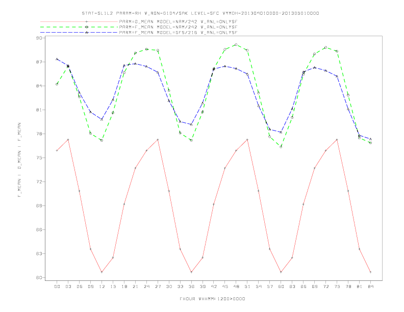Click the x-axis forecast hour label 15

113,287
